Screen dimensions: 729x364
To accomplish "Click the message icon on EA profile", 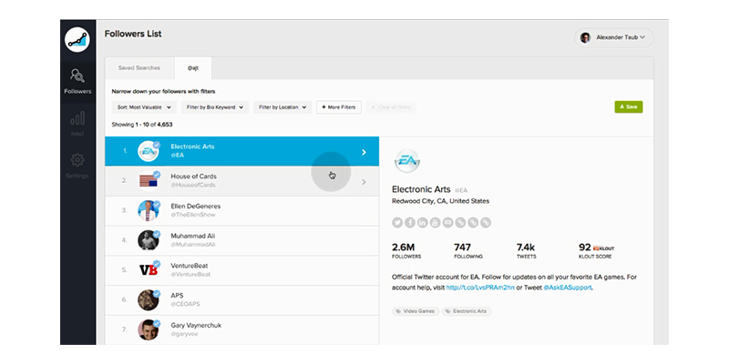I will tap(447, 223).
